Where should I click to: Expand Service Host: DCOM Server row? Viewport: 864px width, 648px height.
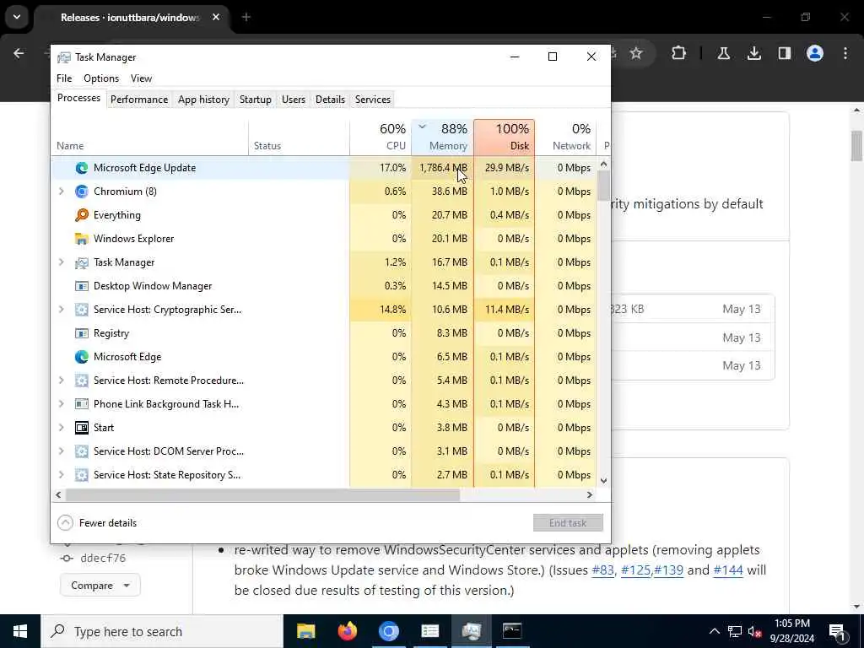(61, 451)
